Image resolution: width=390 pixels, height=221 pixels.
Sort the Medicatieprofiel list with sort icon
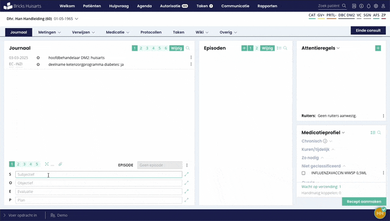point(373,132)
